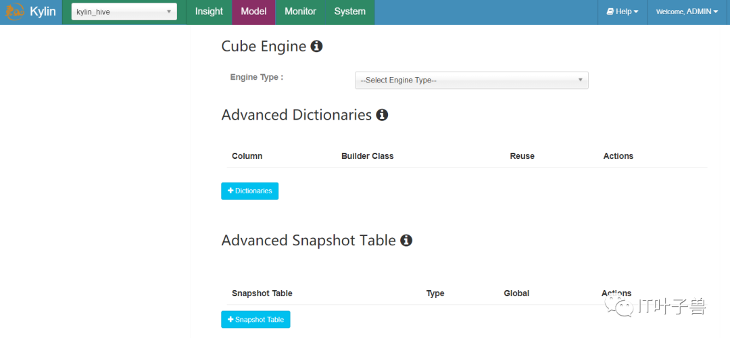Image resolution: width=730 pixels, height=338 pixels.
Task: Click info icon beside Cube Engine heading
Action: point(316,46)
